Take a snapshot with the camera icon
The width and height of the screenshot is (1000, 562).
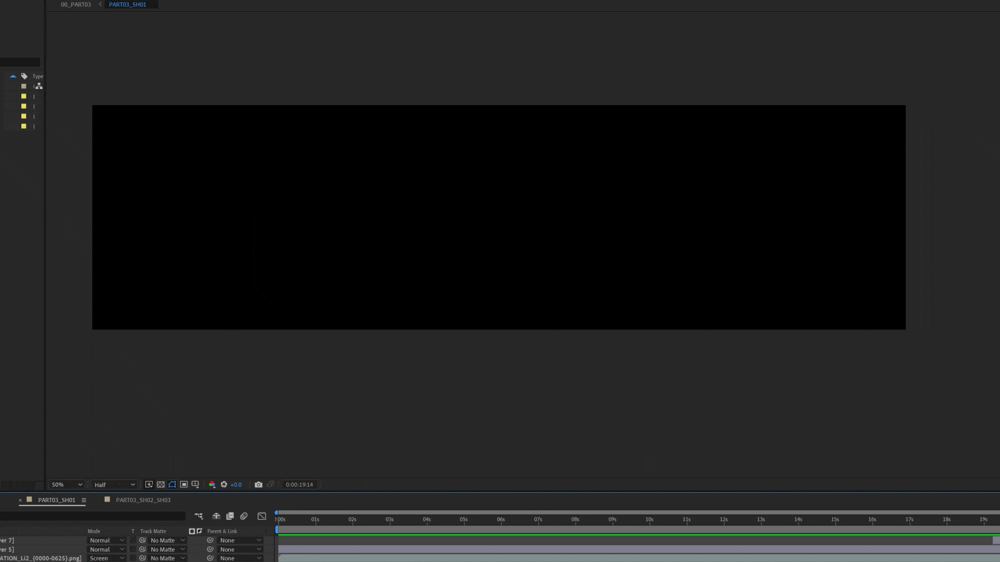click(258, 484)
